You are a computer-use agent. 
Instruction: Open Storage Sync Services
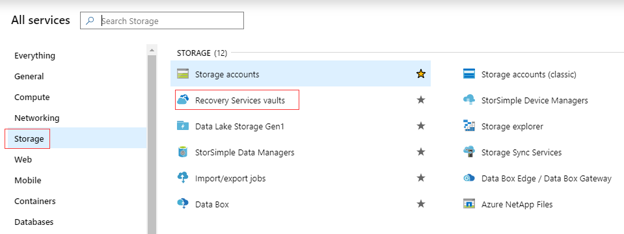tap(521, 153)
